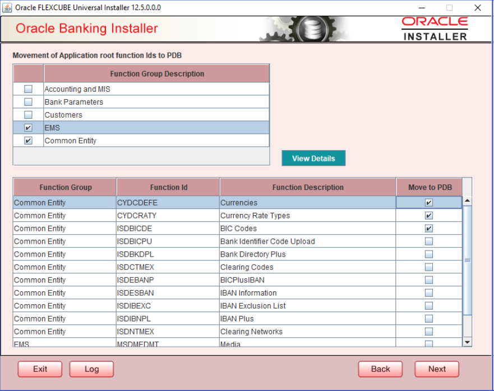The width and height of the screenshot is (494, 391).
Task: Select the ISDESBAN function id cell
Action: tap(168, 293)
